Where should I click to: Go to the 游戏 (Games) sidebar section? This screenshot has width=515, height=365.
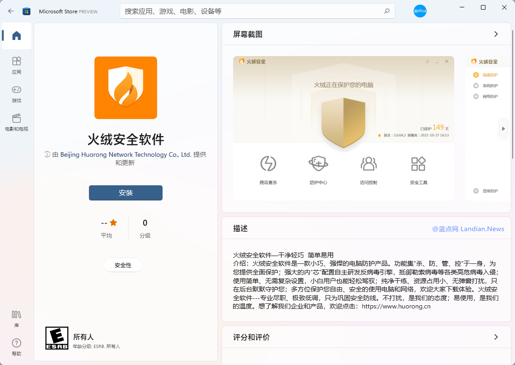tap(17, 93)
